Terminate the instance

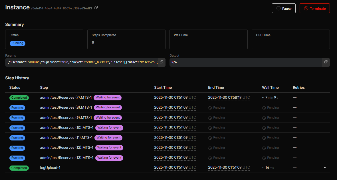(x=315, y=8)
